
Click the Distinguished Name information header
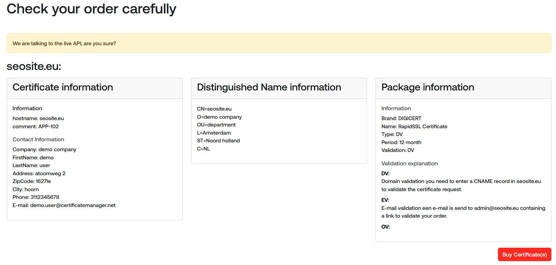click(x=269, y=87)
